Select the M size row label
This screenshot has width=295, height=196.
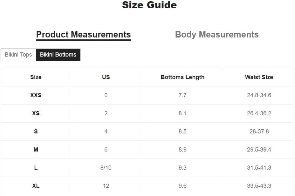[36, 149]
